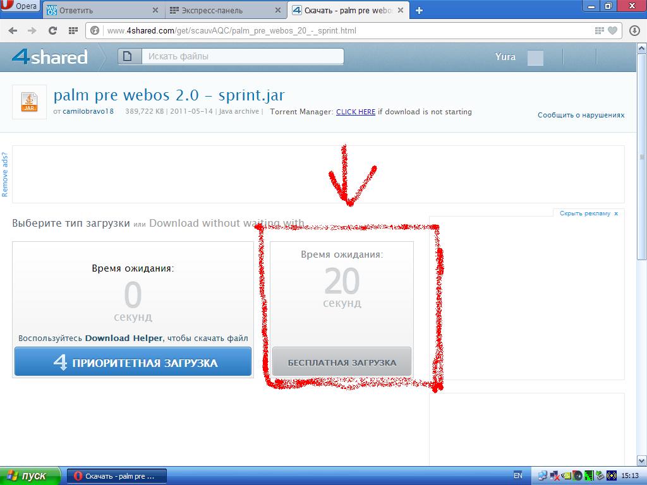Click the 4shared logo
The width and height of the screenshot is (647, 485).
point(50,57)
